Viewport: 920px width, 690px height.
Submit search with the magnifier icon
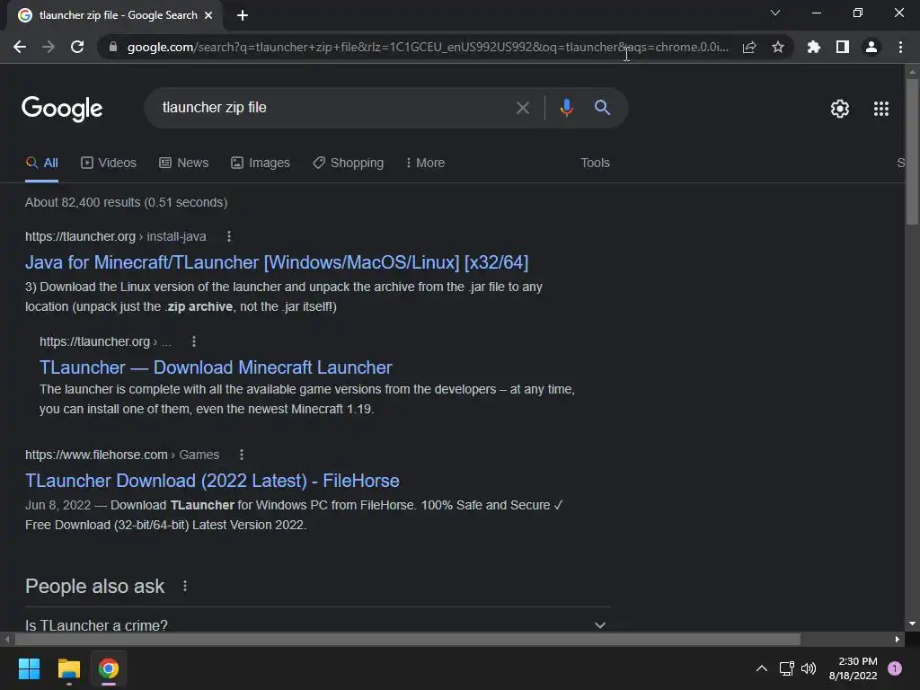click(602, 108)
